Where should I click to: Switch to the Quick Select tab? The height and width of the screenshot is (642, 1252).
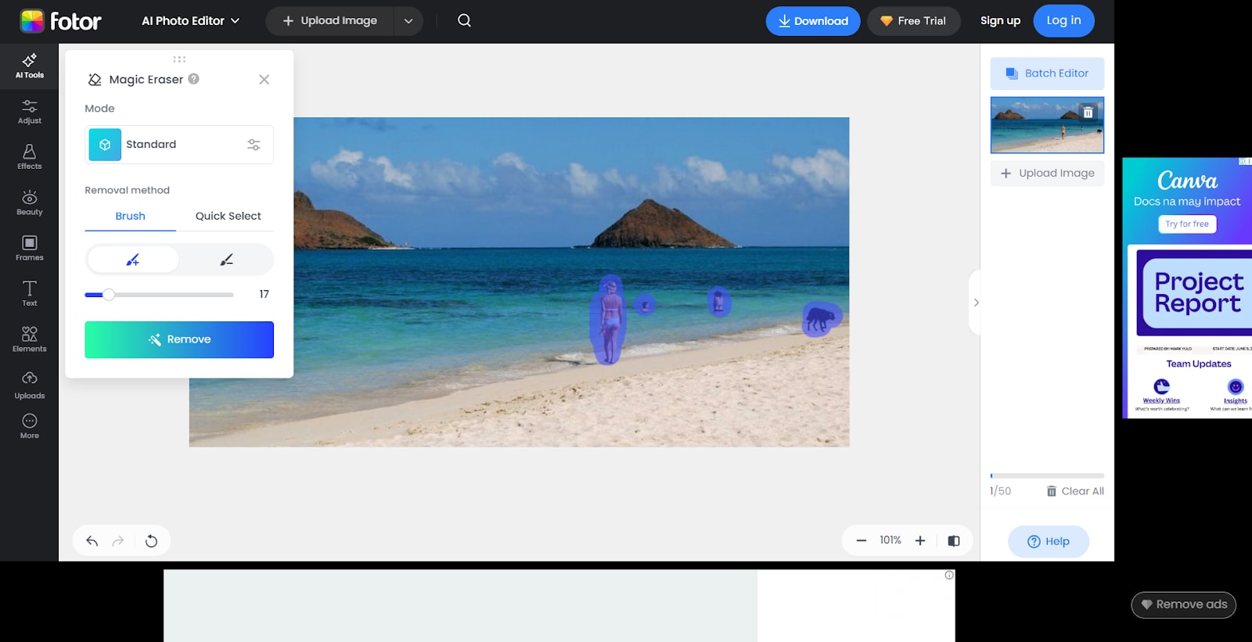pyautogui.click(x=228, y=216)
